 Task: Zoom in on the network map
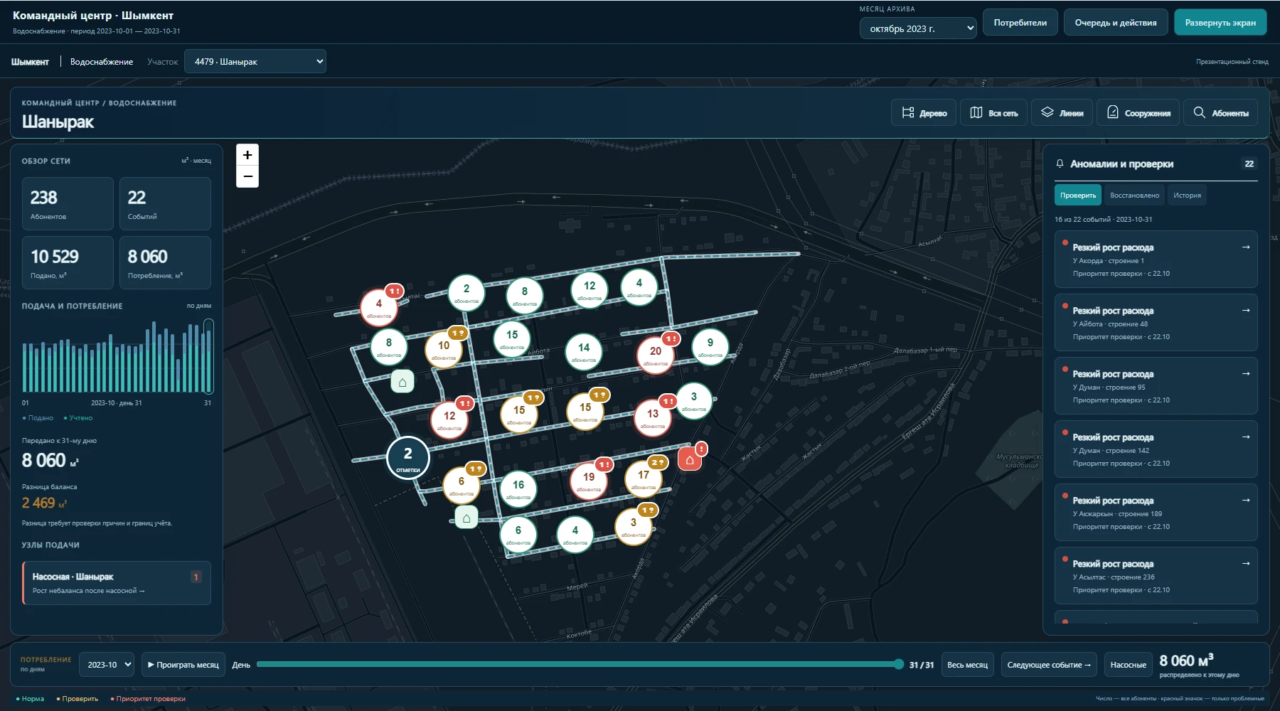[x=247, y=155]
